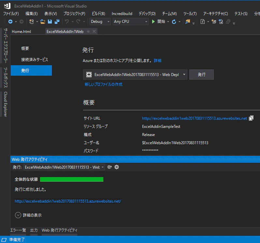Open the publish profile dropdown selector
Viewport: 260px width, 243px height.
[x=135, y=74]
